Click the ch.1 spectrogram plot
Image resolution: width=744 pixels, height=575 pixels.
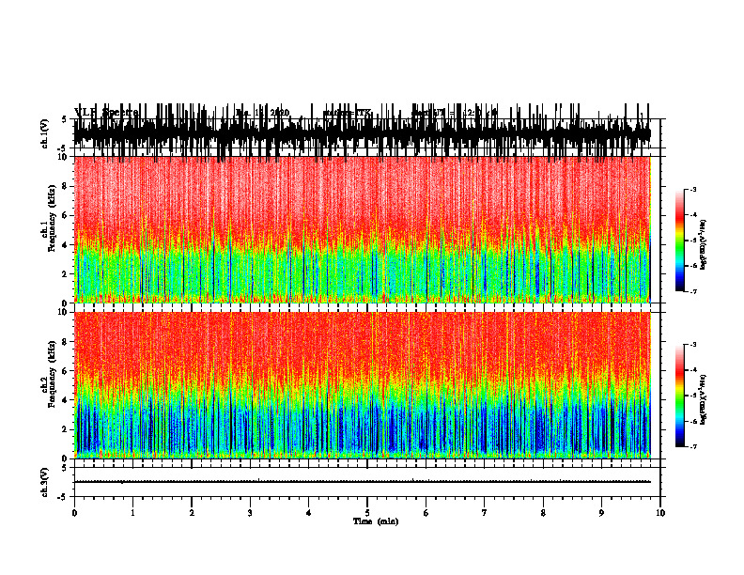click(362, 229)
